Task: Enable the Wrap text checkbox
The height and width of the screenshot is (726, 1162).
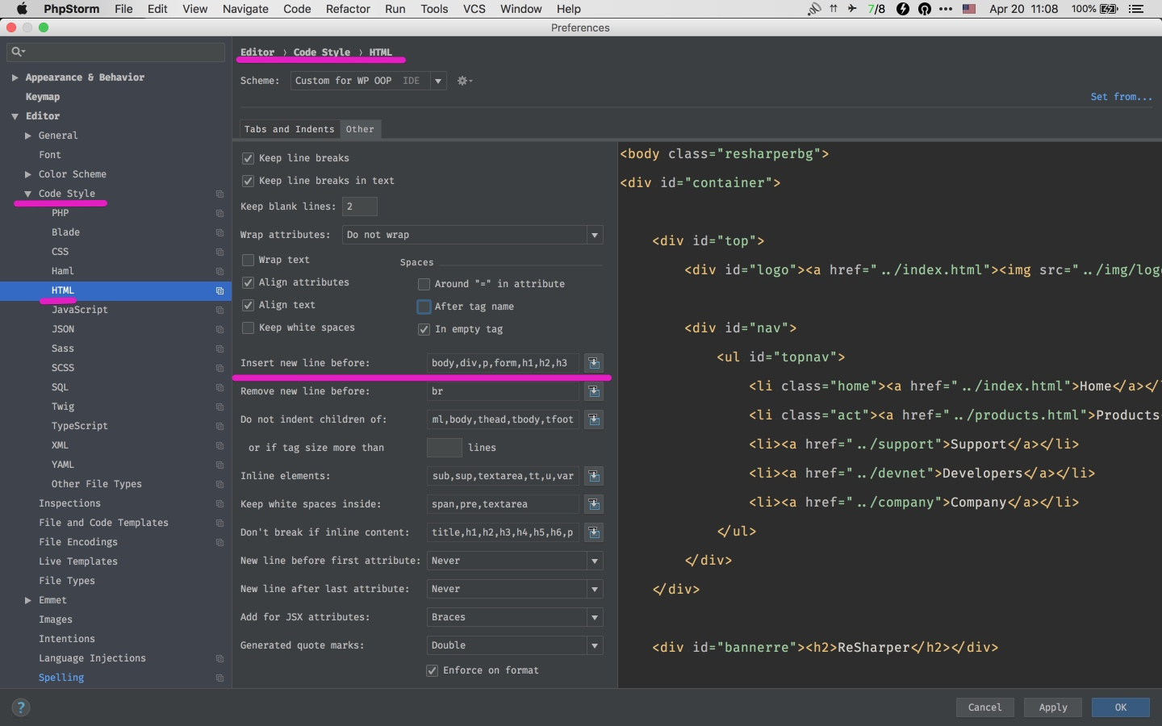Action: click(x=249, y=260)
